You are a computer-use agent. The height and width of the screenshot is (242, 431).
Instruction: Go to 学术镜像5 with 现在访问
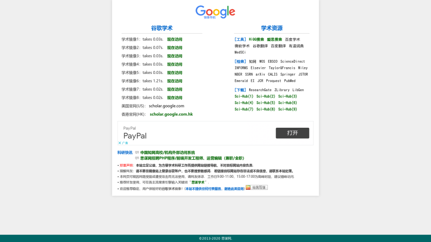tap(175, 73)
